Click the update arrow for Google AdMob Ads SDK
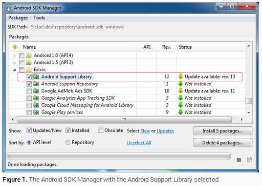This screenshot has width=262, height=186. (x=180, y=91)
